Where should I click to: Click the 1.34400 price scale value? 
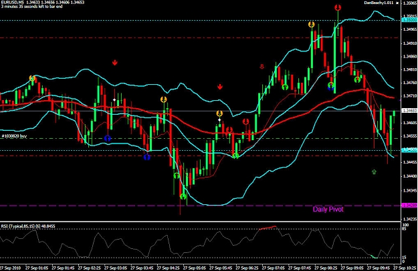click(410, 176)
